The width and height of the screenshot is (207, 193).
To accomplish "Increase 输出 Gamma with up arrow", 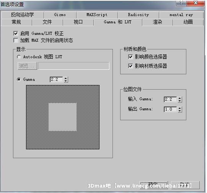I will (179, 108).
